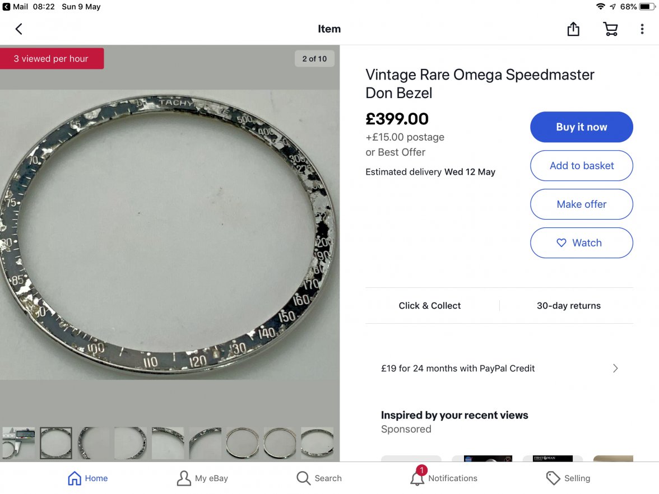Open the share sheet icon
This screenshot has height=494, width=659.
(x=573, y=29)
